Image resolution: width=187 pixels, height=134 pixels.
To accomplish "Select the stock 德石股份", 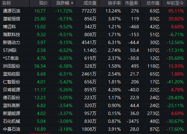I will pos(12,98).
